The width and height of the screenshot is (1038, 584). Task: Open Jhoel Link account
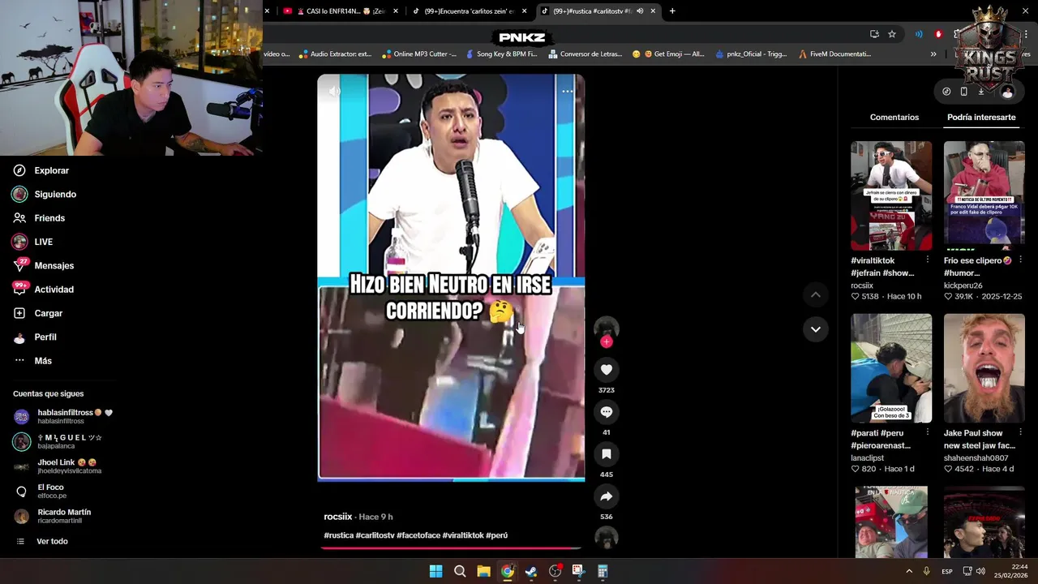(x=58, y=466)
